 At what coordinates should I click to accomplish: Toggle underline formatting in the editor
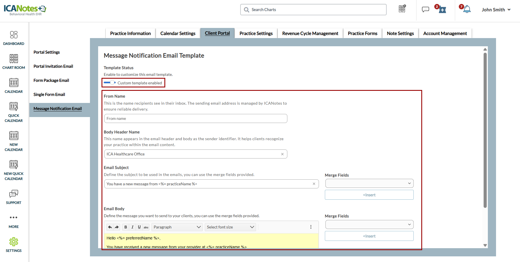point(139,227)
